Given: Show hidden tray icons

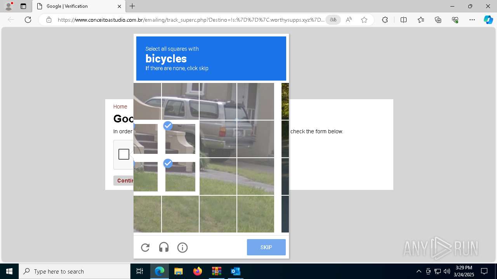Looking at the screenshot, I should click(x=419, y=271).
